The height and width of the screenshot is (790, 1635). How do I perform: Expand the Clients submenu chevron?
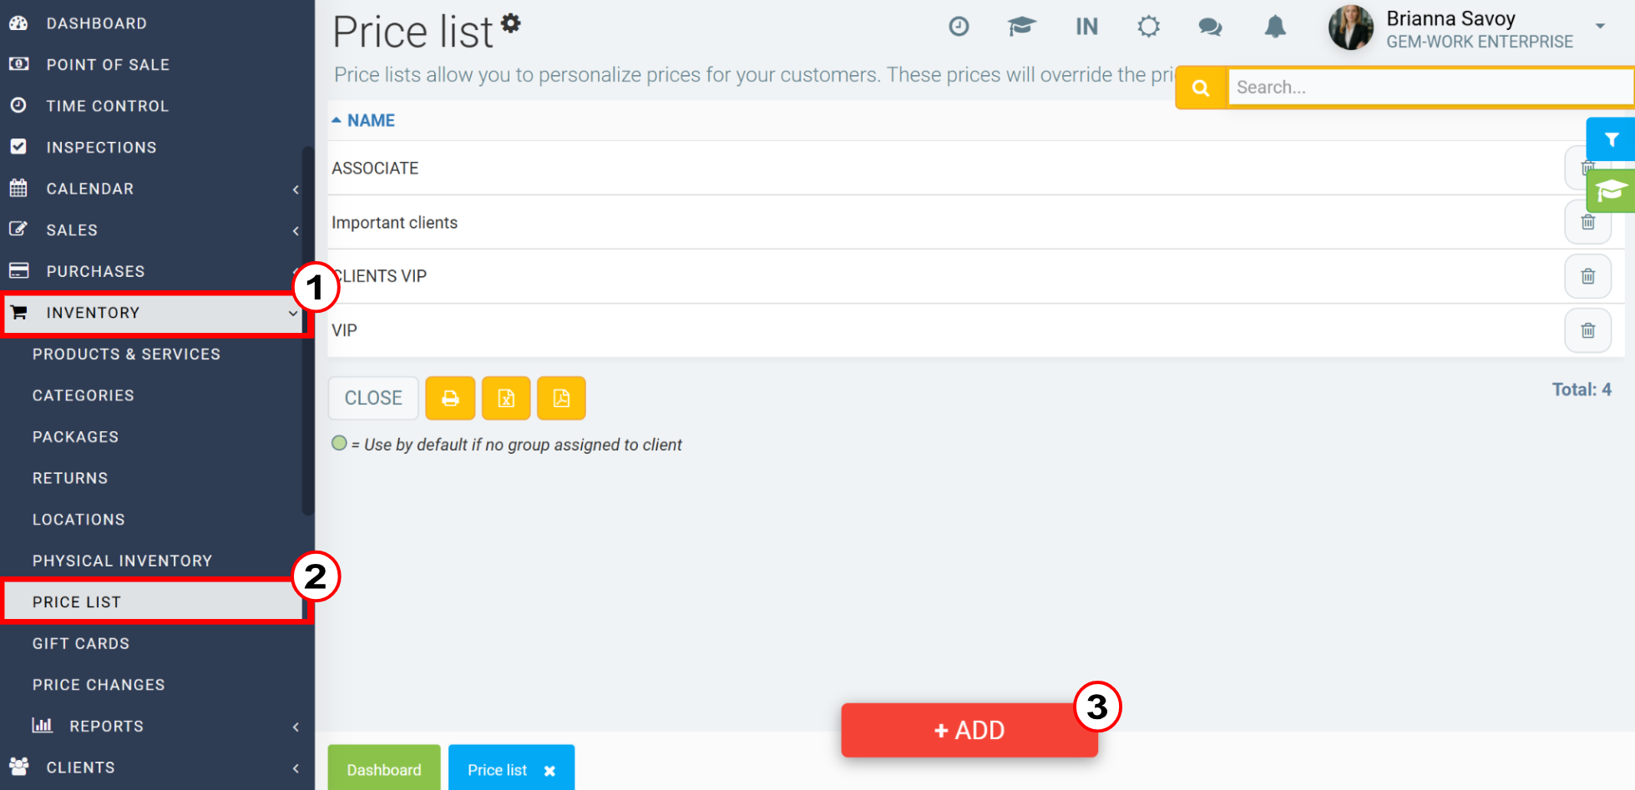[x=296, y=768]
